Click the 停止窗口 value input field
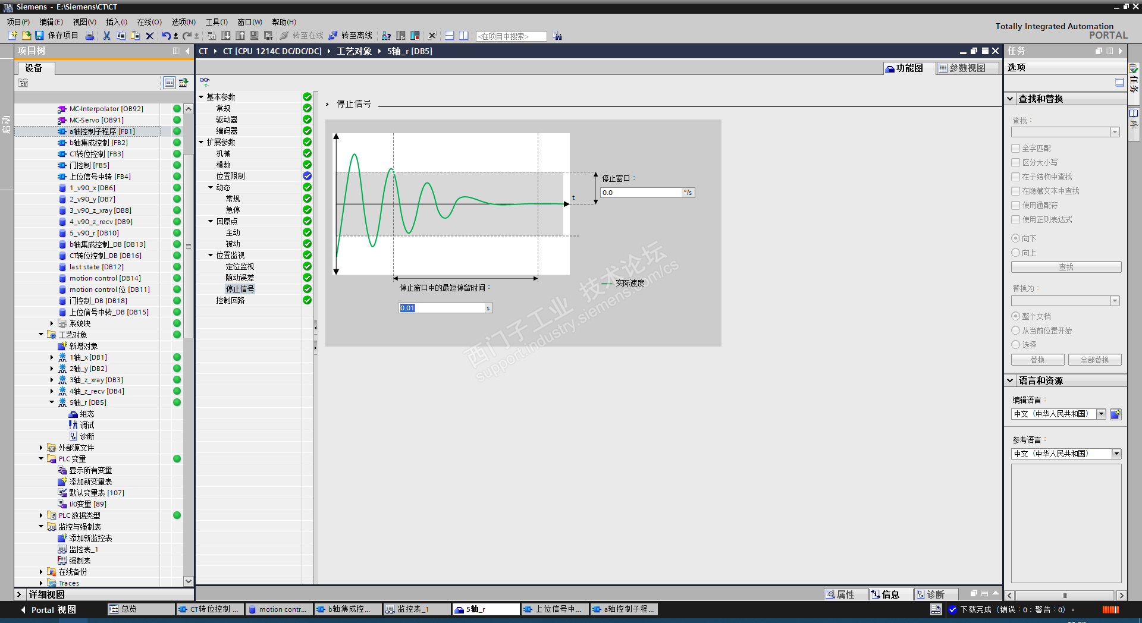The width and height of the screenshot is (1142, 623). point(641,193)
